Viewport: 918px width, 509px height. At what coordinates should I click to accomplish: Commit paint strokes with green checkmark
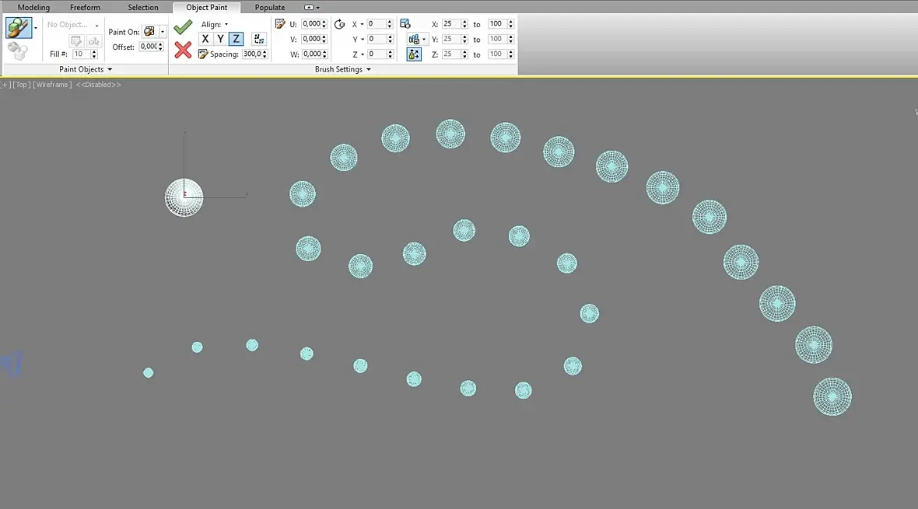183,26
